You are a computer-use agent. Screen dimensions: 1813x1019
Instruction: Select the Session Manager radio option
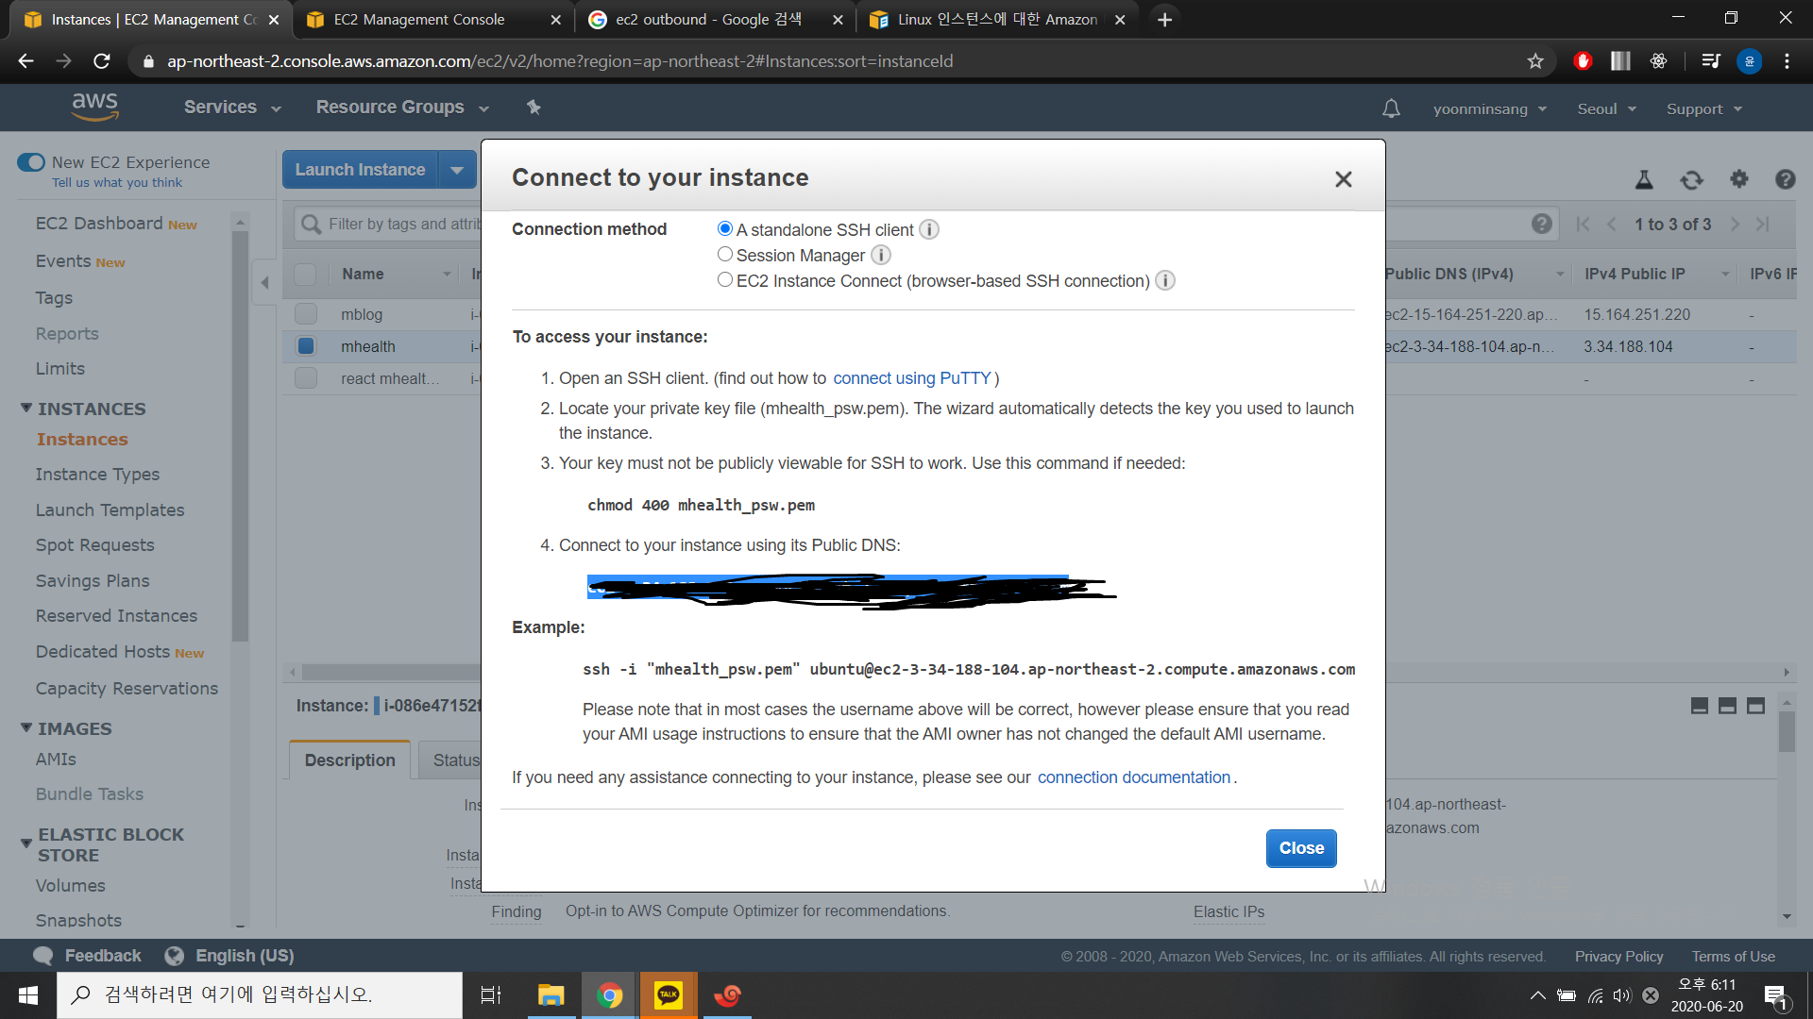[x=725, y=255]
